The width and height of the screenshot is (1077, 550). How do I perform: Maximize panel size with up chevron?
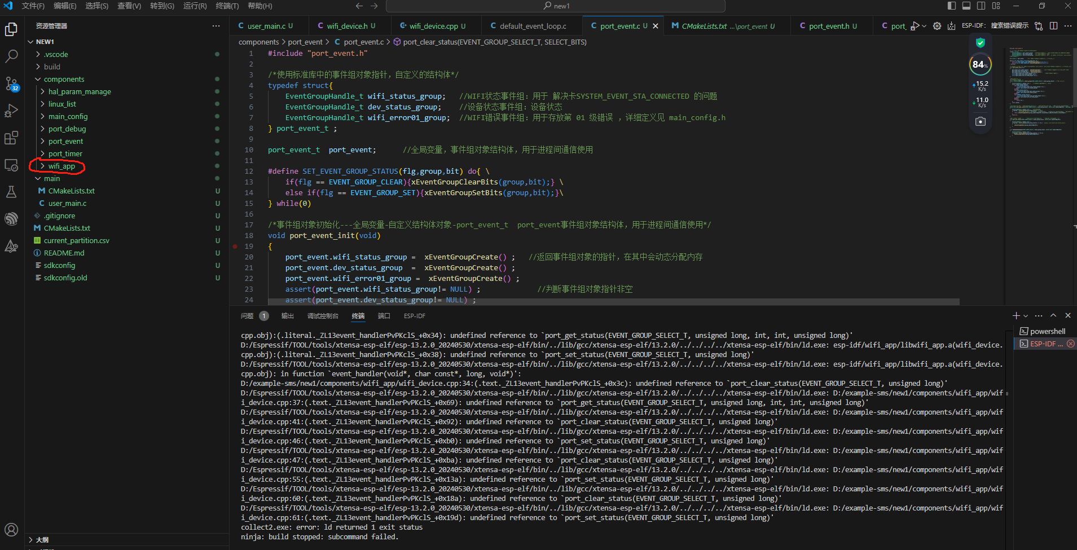1053,315
